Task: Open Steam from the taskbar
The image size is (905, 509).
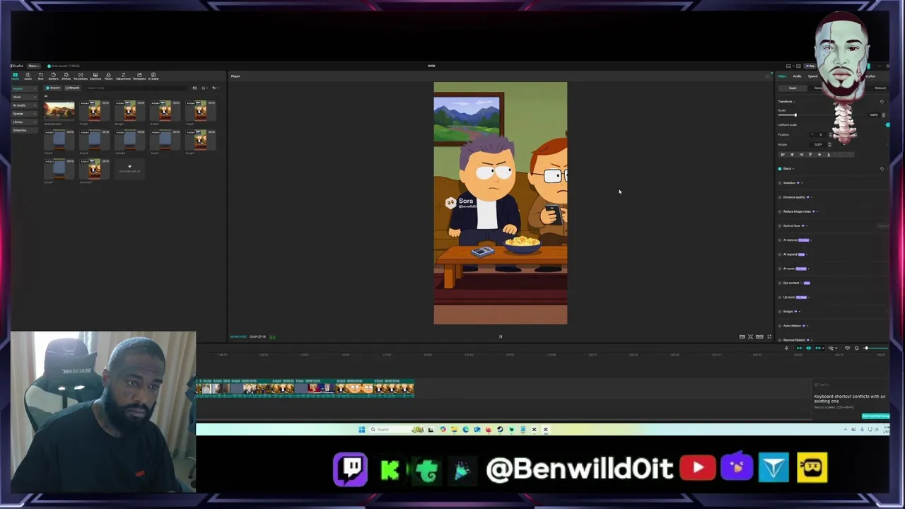Action: point(500,429)
